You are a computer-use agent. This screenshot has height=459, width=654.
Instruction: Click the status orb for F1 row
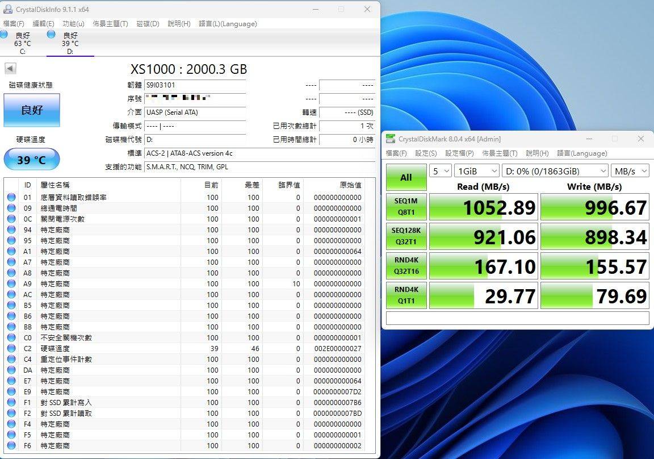pos(11,403)
